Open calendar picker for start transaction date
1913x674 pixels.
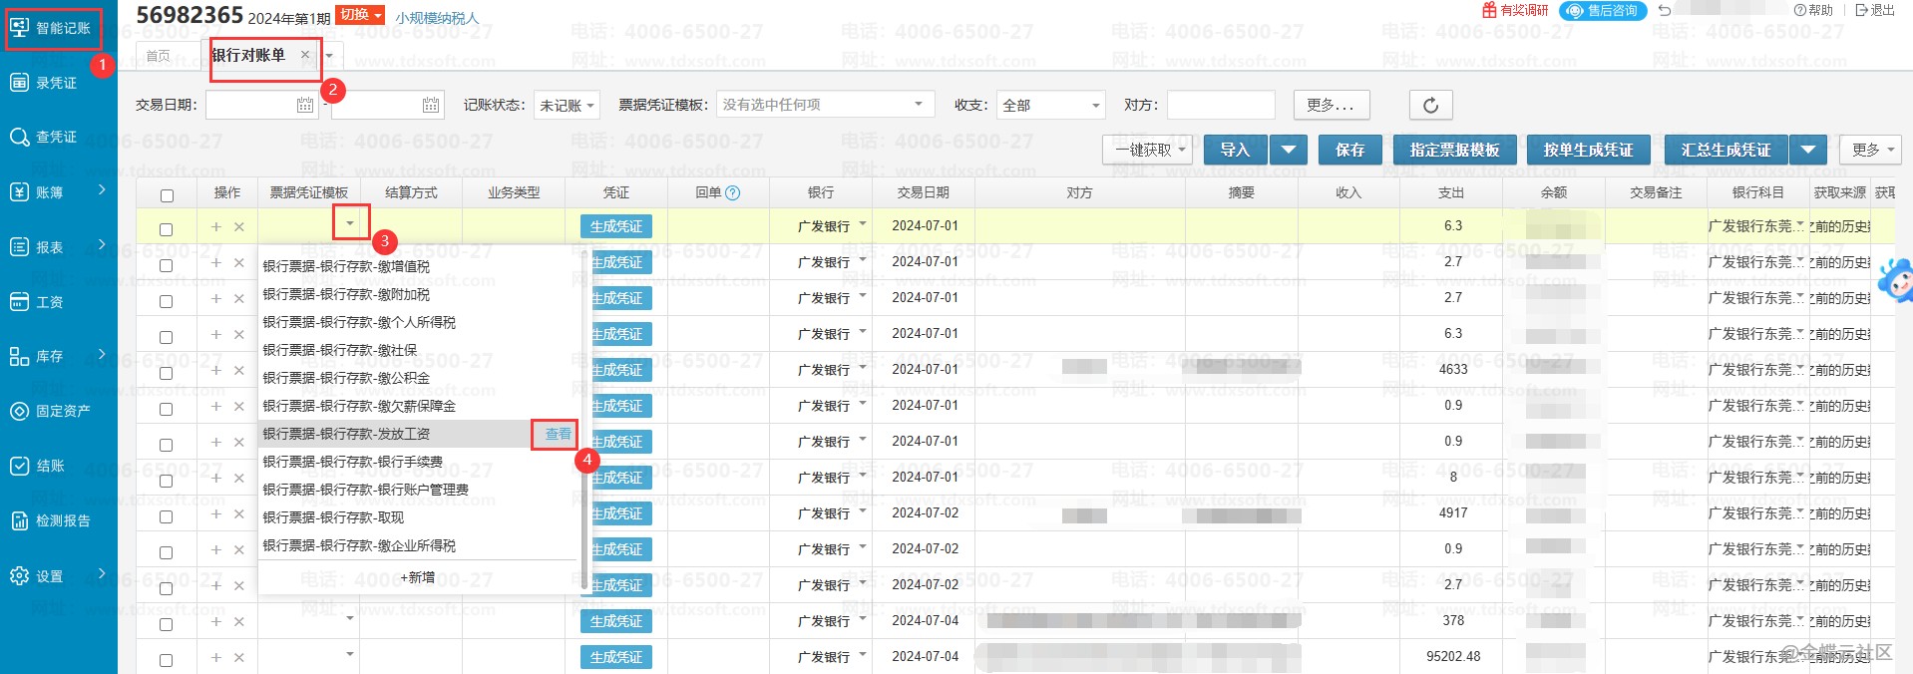click(305, 105)
